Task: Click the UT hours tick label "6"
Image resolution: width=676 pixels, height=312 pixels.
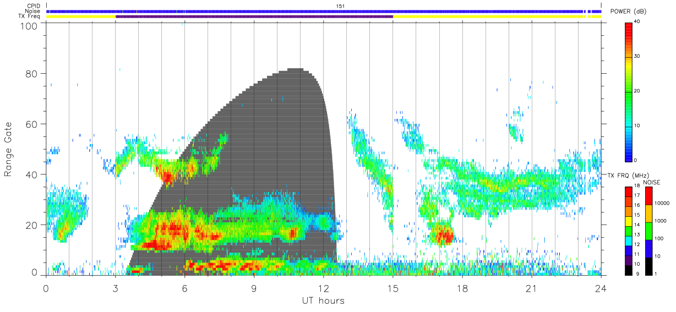Action: [x=185, y=288]
